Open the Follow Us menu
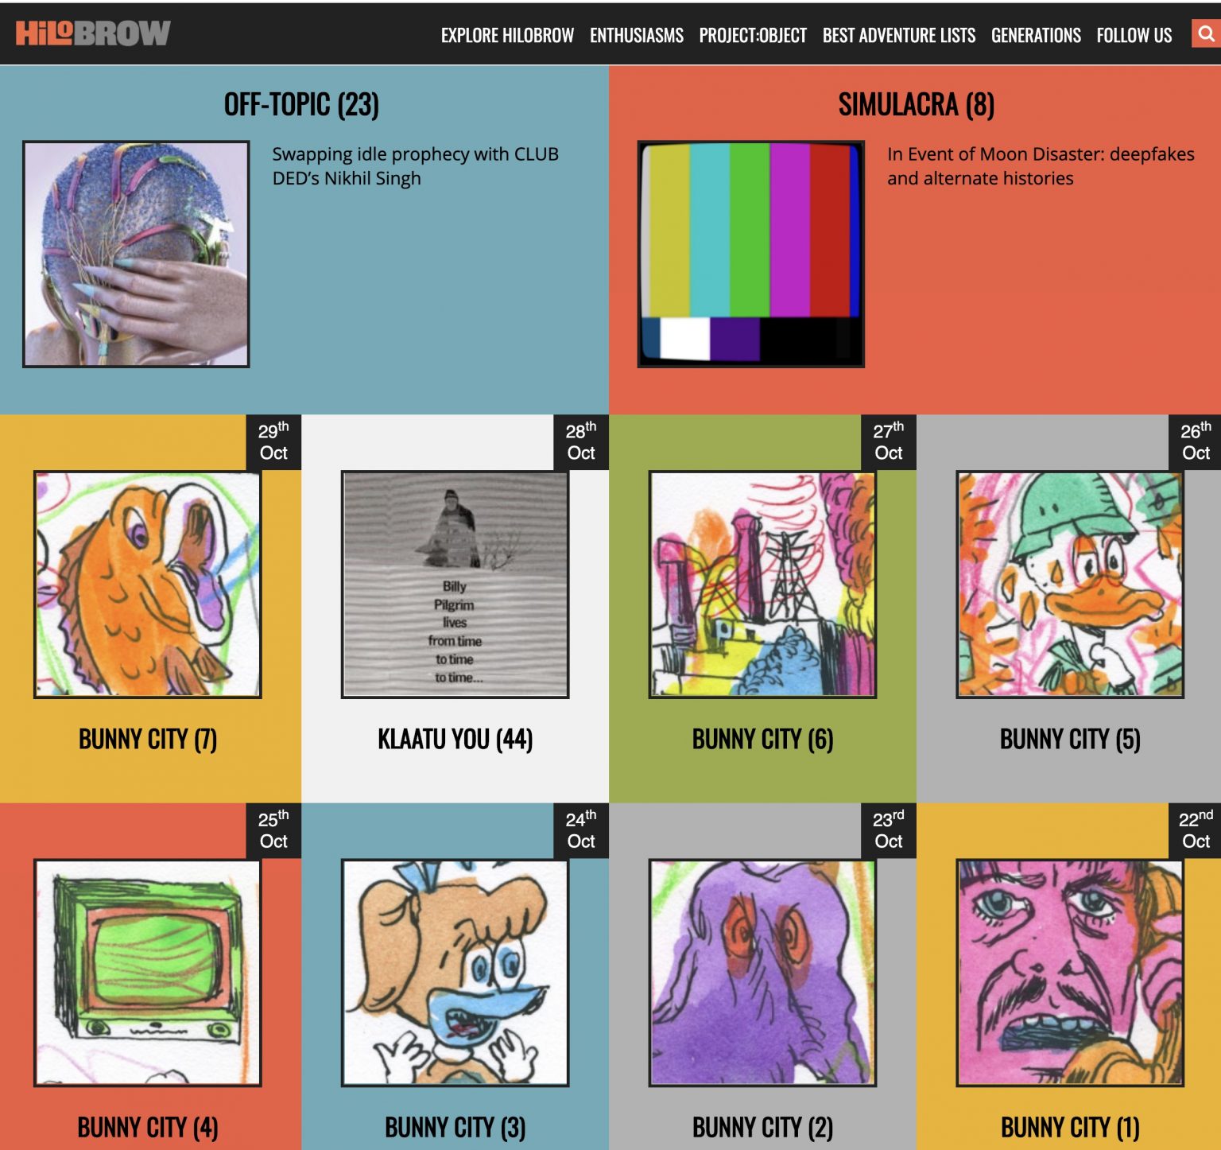 tap(1134, 35)
